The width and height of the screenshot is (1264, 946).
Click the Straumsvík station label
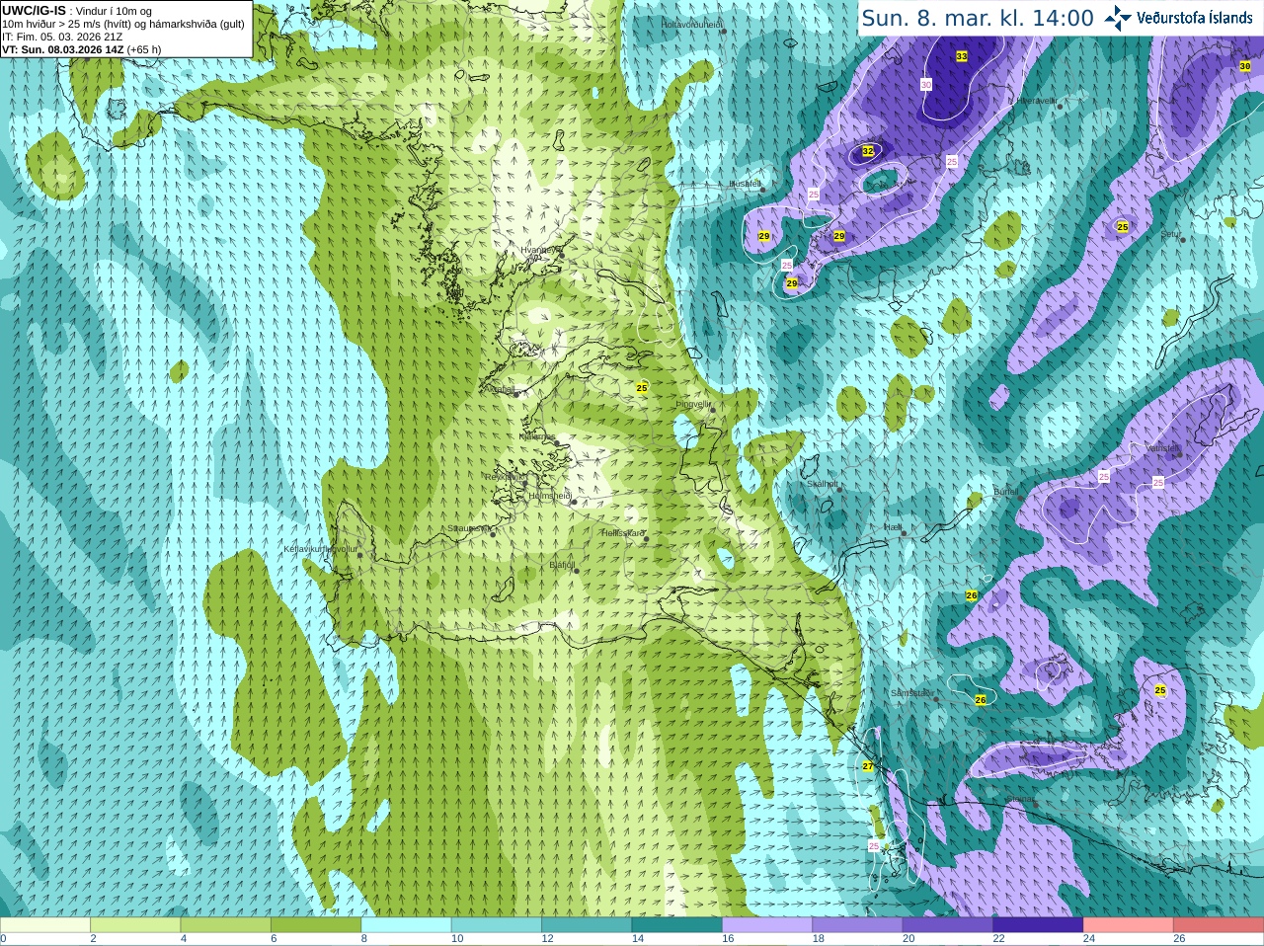[469, 528]
